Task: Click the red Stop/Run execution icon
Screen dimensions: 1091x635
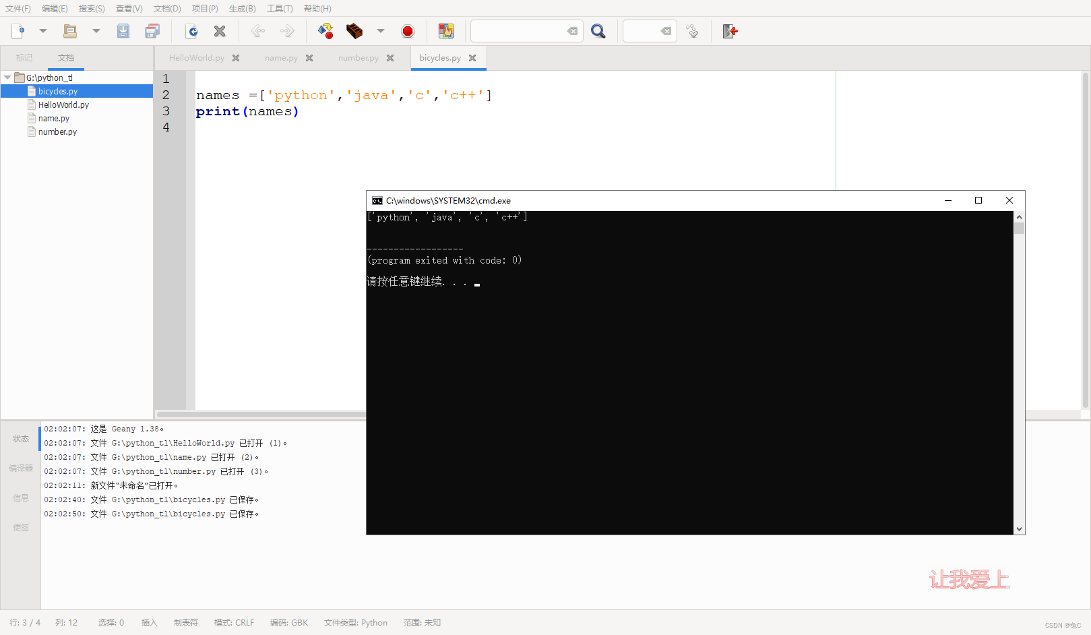Action: click(408, 31)
